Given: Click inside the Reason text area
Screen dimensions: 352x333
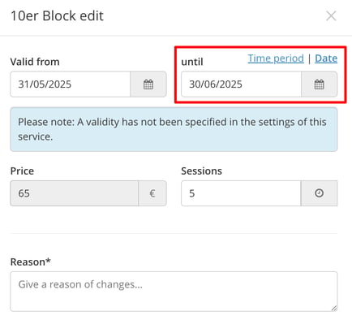Looking at the screenshot, I should [174, 292].
